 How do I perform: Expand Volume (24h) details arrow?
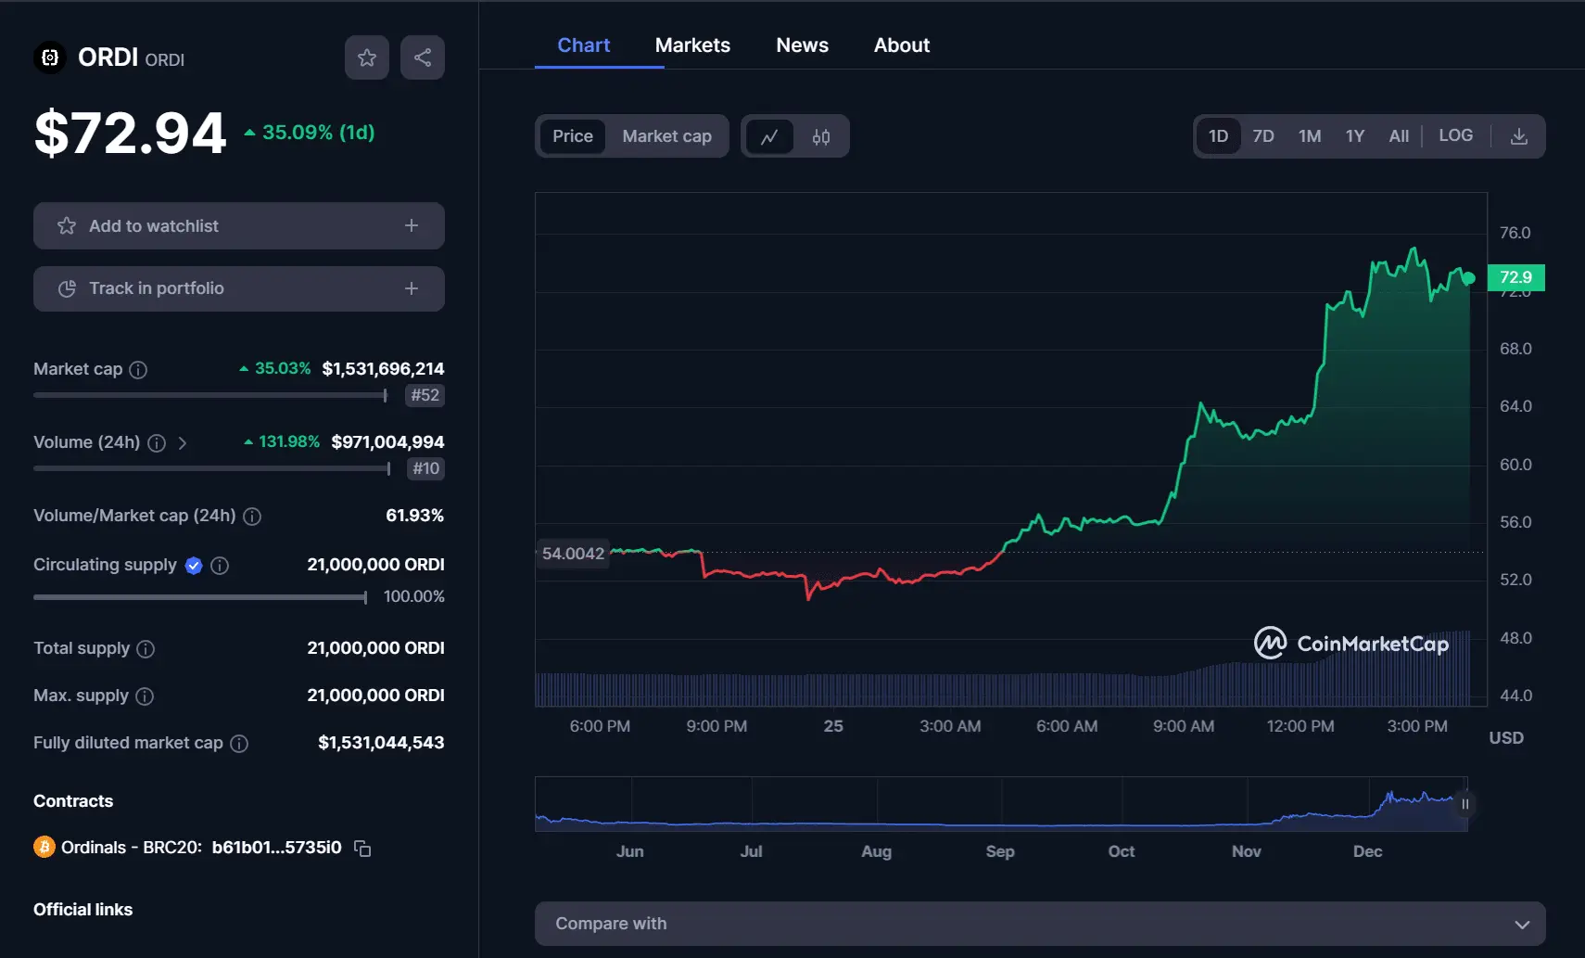point(183,443)
